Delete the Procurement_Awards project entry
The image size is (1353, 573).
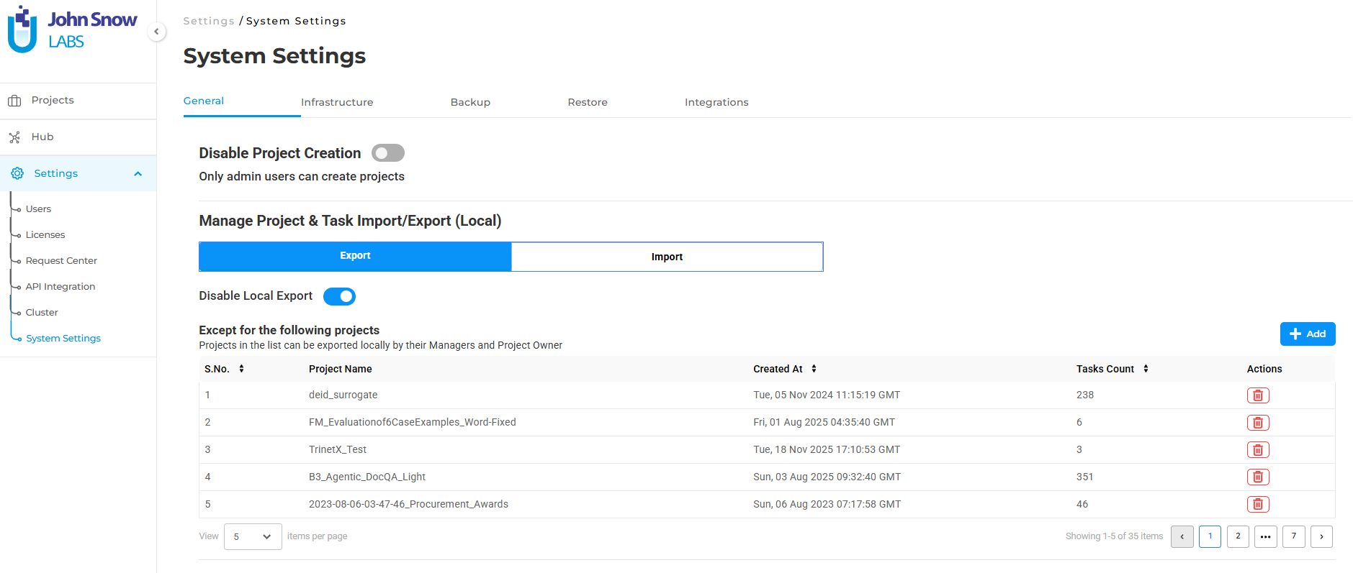coord(1257,505)
